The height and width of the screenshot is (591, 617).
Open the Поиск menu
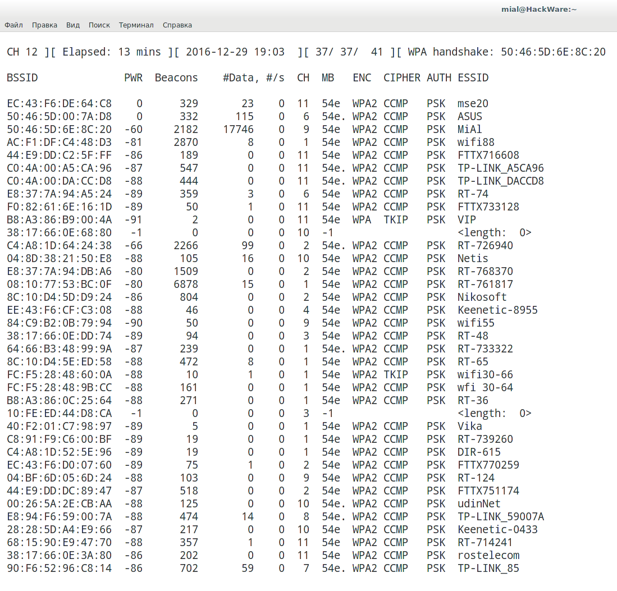click(99, 25)
